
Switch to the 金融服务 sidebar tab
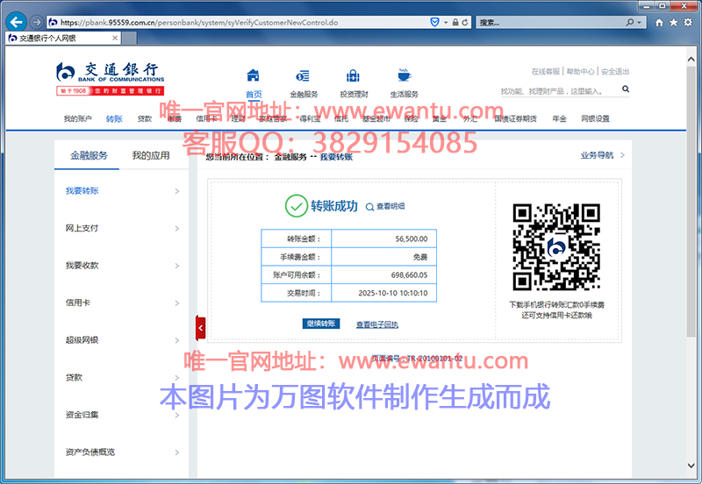tap(89, 156)
